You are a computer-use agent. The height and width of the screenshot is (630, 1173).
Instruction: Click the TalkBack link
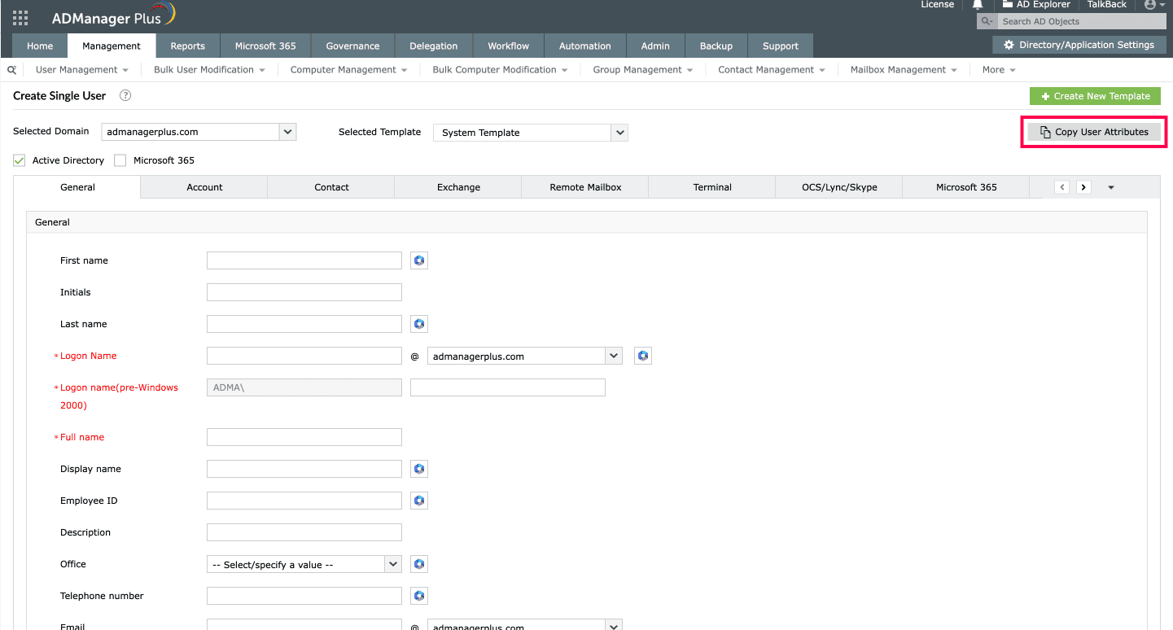coord(1107,5)
